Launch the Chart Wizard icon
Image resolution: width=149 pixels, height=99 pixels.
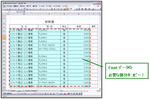pos(65,9)
